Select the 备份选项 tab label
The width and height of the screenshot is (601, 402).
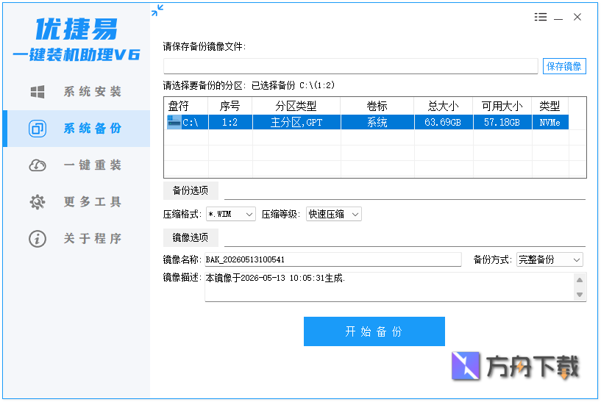pyautogui.click(x=191, y=190)
